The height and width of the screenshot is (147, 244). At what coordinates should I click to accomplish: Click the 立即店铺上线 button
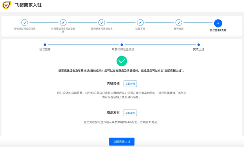pos(122,142)
